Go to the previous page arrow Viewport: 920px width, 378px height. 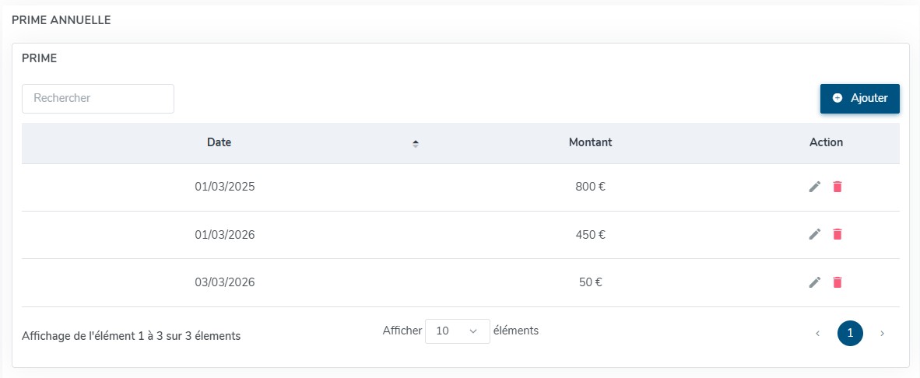(817, 334)
